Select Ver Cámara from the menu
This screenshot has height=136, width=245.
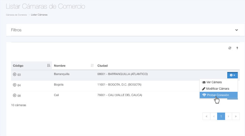pos(214,82)
